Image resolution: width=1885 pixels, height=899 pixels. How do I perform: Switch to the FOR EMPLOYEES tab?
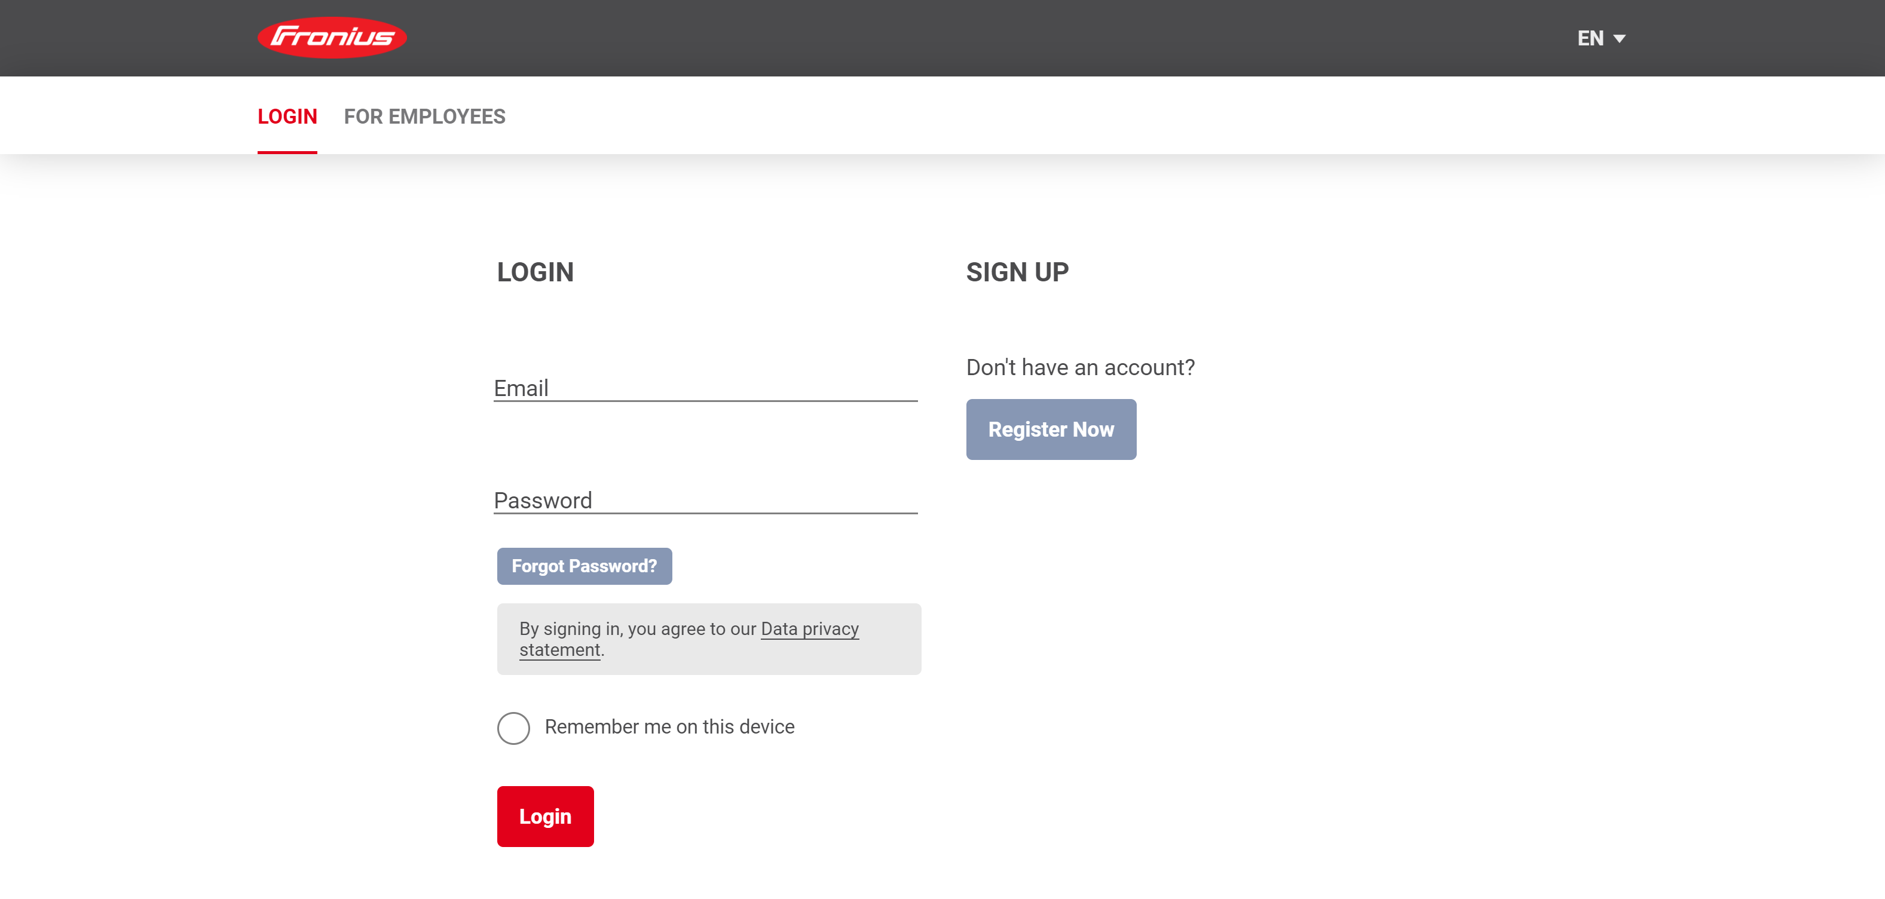coord(424,116)
